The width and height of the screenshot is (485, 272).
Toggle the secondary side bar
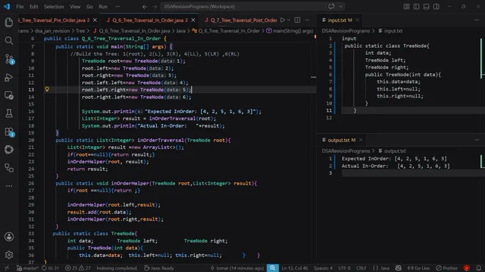[x=436, y=6]
